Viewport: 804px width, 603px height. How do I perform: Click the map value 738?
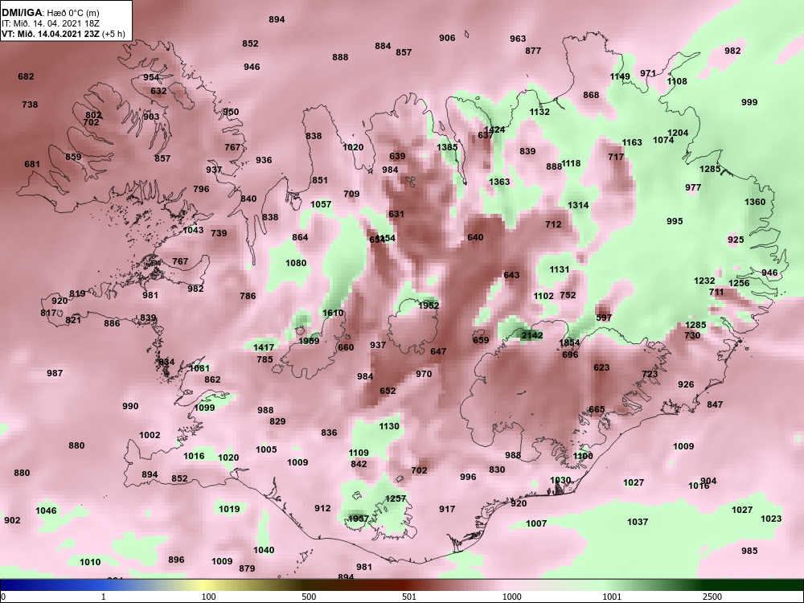(30, 105)
